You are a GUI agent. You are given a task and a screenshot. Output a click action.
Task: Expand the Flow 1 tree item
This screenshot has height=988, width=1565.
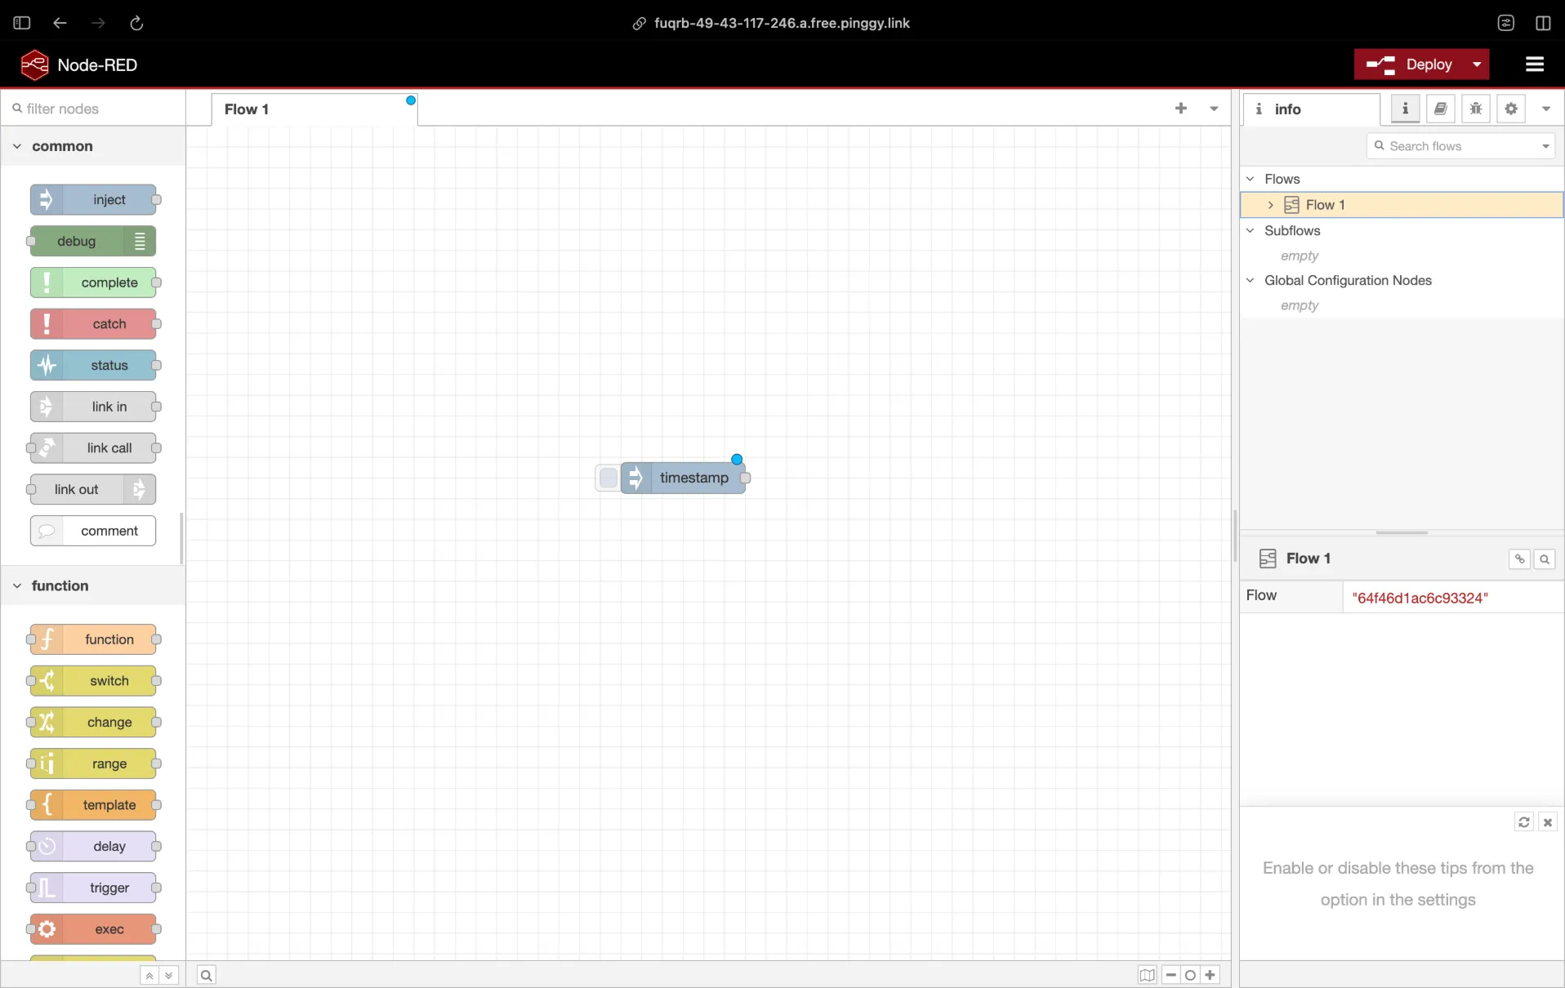click(1270, 205)
